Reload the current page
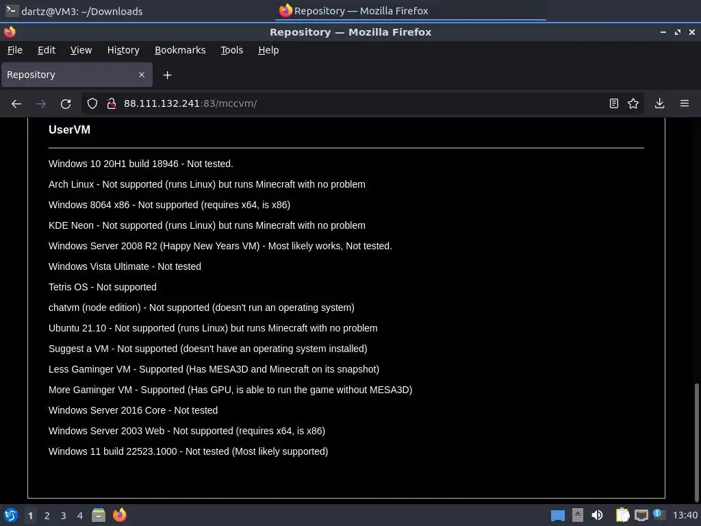Image resolution: width=701 pixels, height=526 pixels. pos(66,104)
